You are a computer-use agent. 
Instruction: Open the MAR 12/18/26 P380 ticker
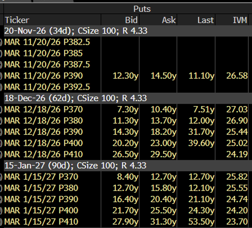pyautogui.click(x=44, y=121)
